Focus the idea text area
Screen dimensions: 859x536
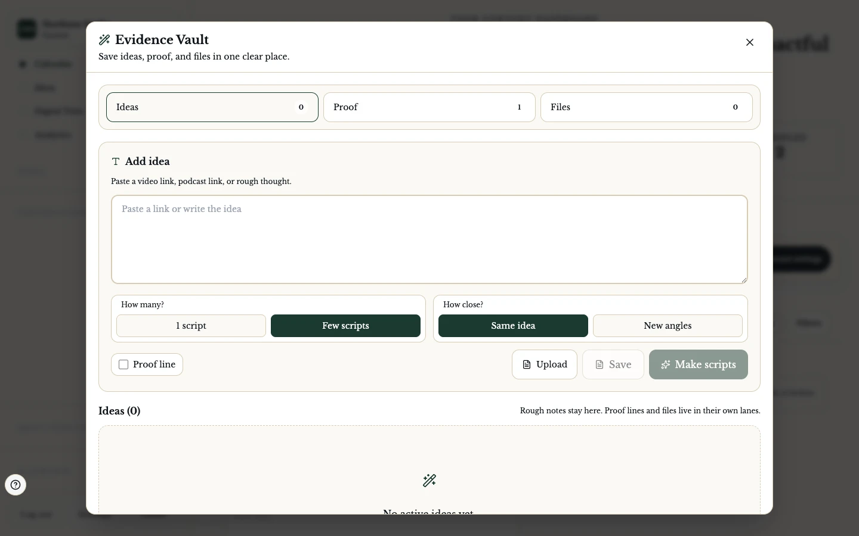click(x=429, y=239)
